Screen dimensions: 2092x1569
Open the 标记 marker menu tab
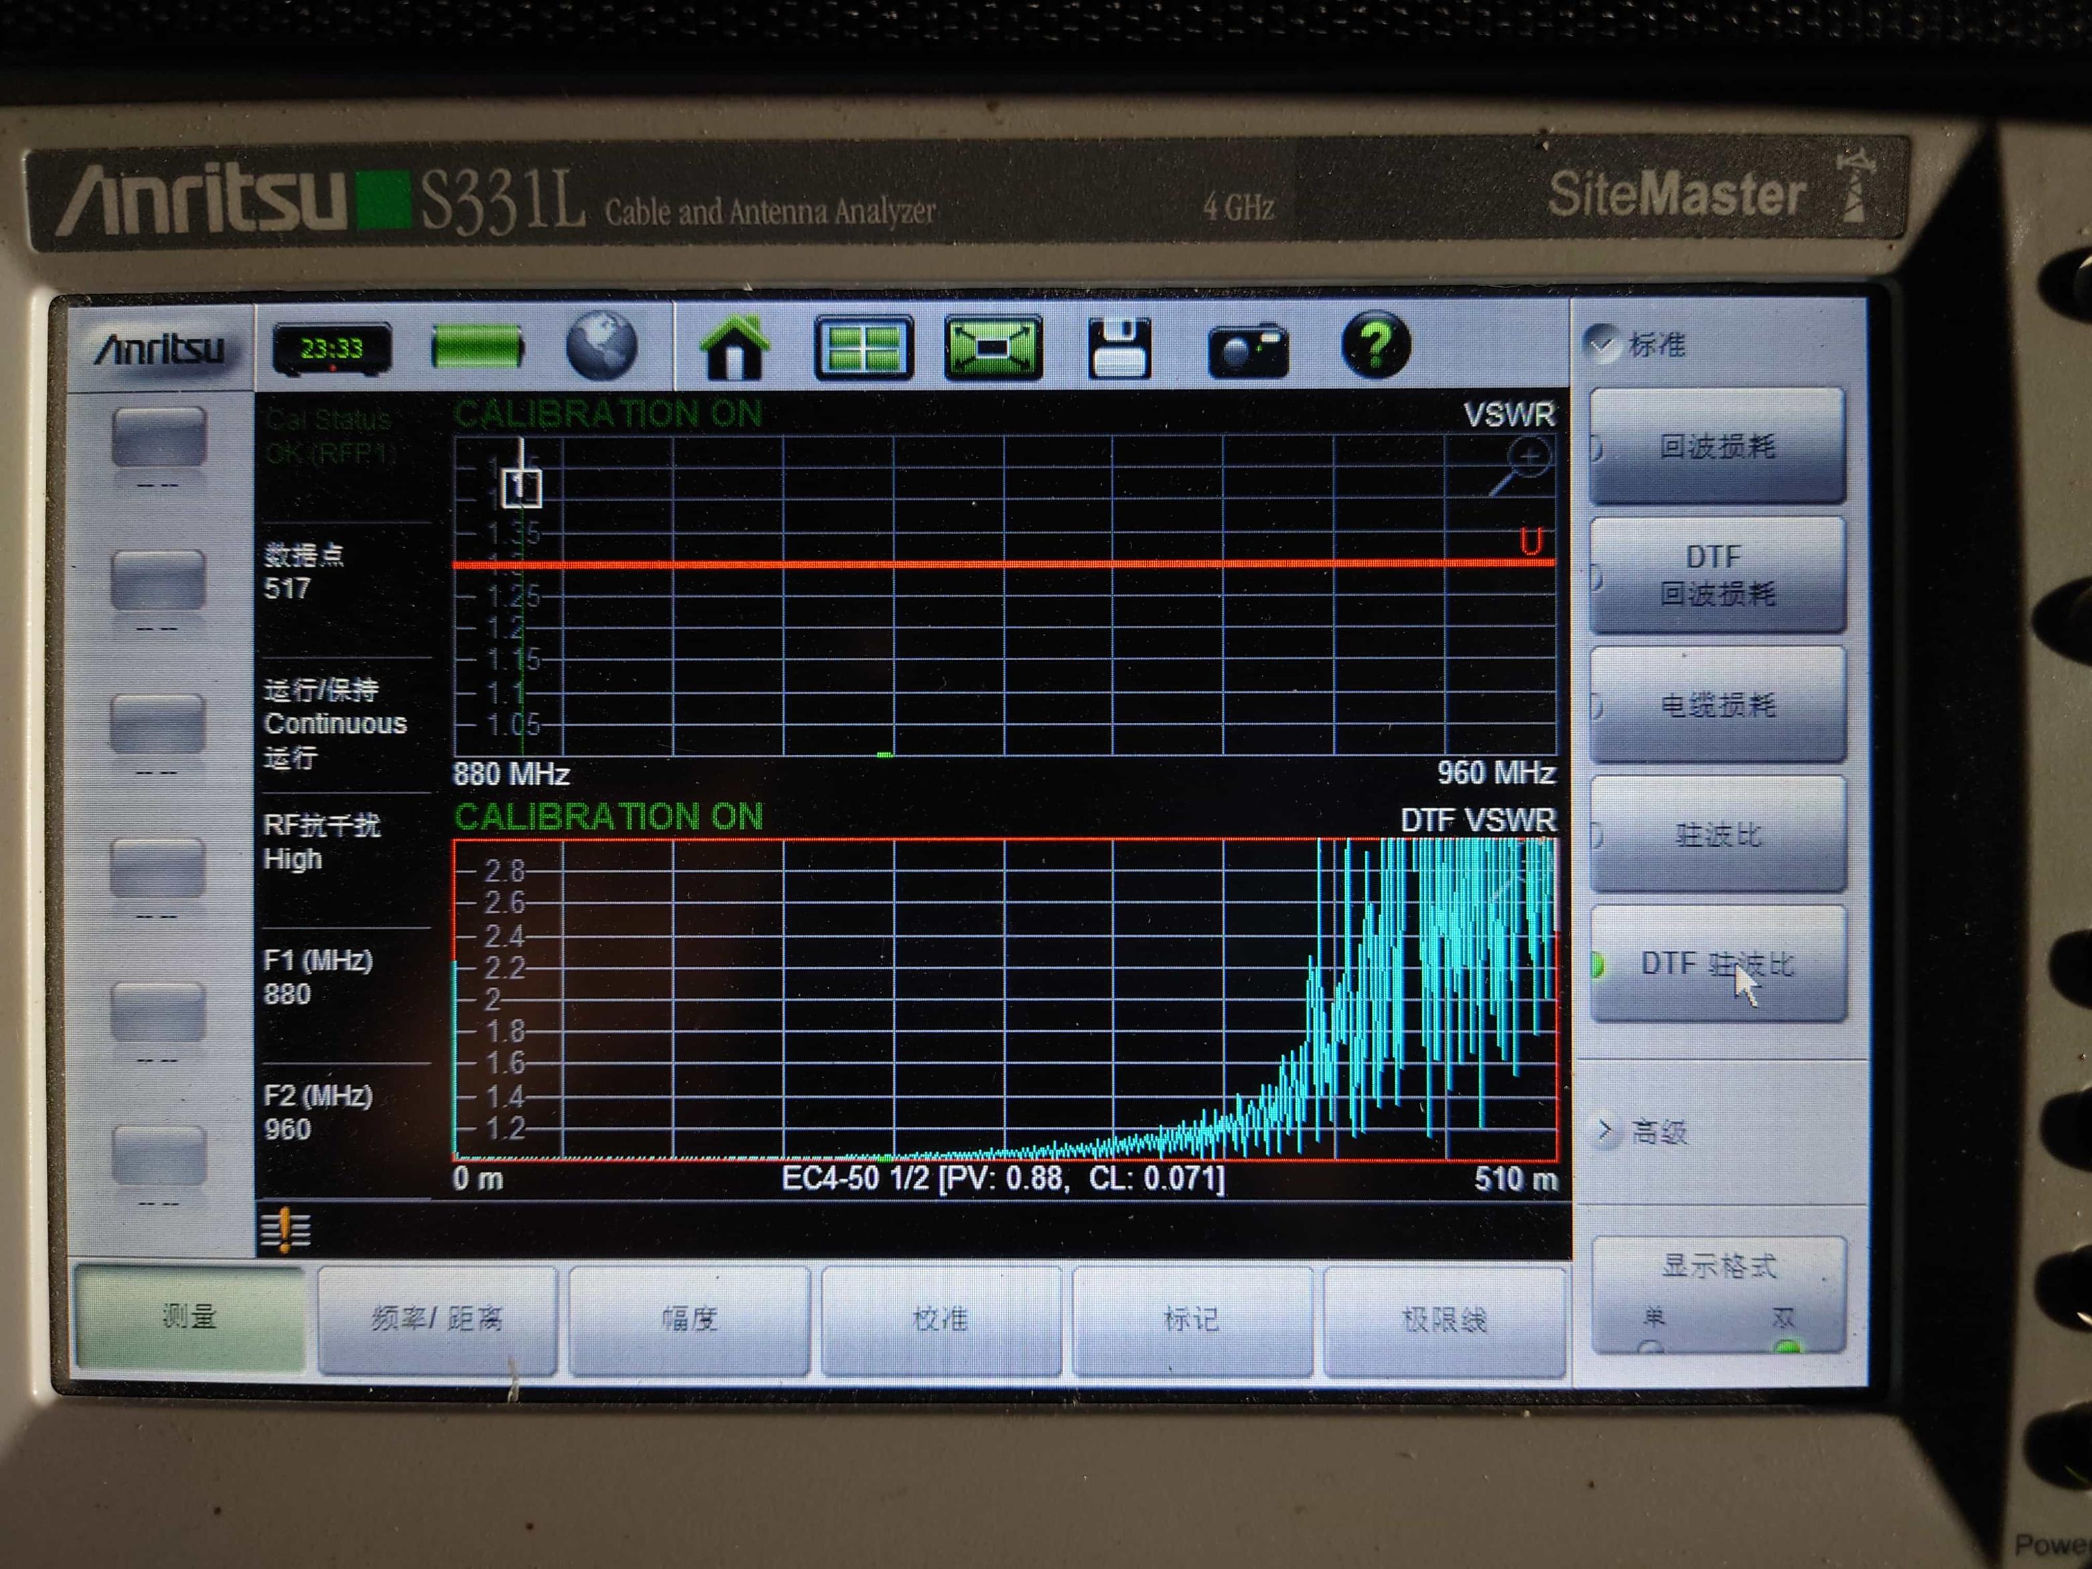point(1191,1318)
